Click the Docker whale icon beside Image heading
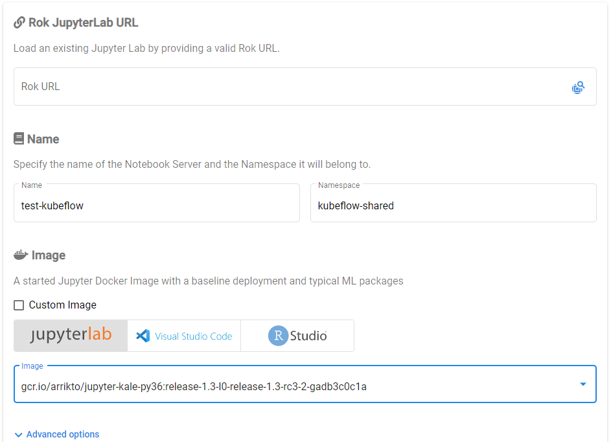611x442 pixels. pyautogui.click(x=21, y=255)
